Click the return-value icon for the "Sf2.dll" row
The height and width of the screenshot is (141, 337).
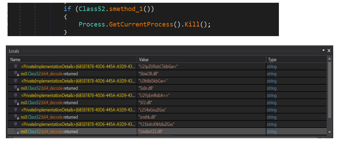15,102
